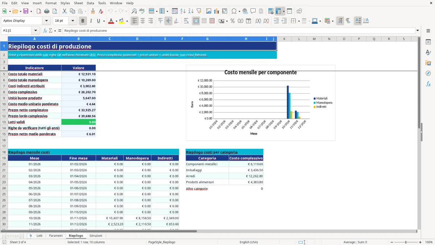Insert a comment
The width and height of the screenshot is (435, 245).
pyautogui.click(x=253, y=11)
